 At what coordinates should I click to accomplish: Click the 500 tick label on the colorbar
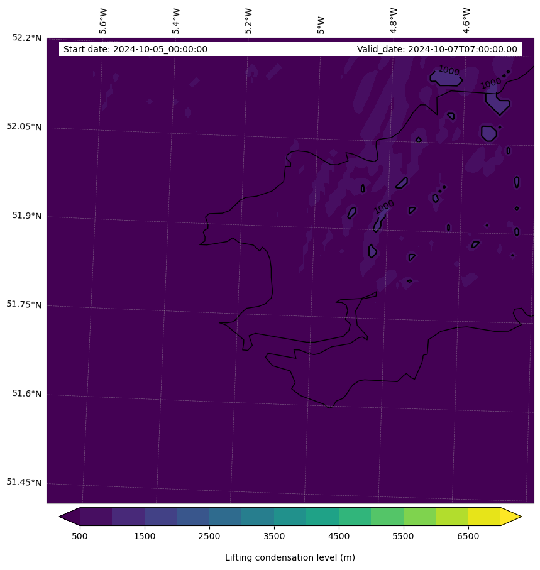(x=80, y=536)
